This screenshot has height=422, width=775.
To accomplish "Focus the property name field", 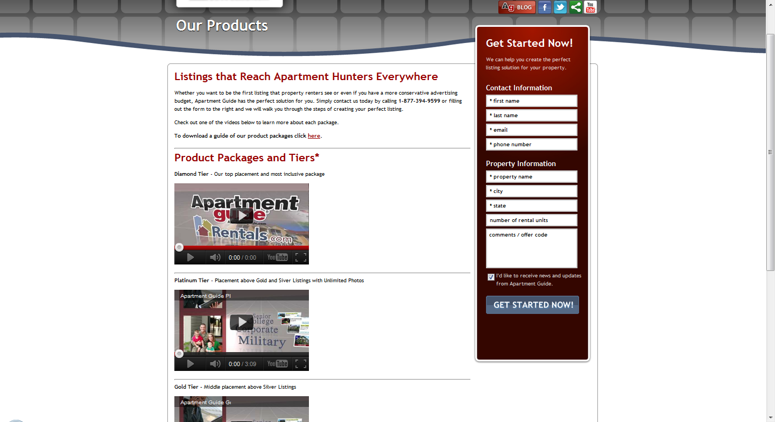I will click(x=532, y=177).
